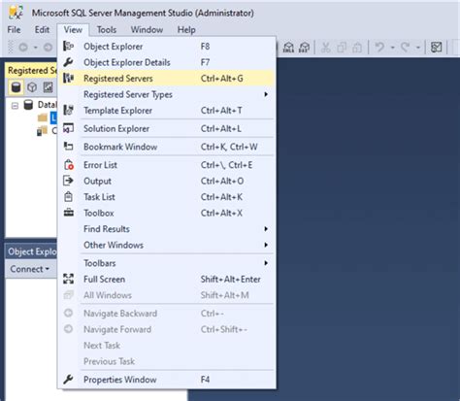Viewport: 460px width, 401px height.
Task: Click the rightmost toolbar window icon
Action: (x=437, y=48)
